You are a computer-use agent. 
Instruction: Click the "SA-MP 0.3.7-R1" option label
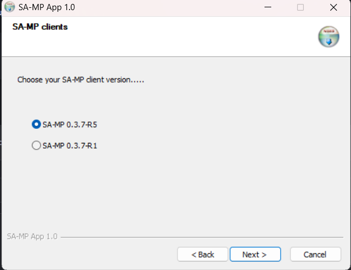70,145
